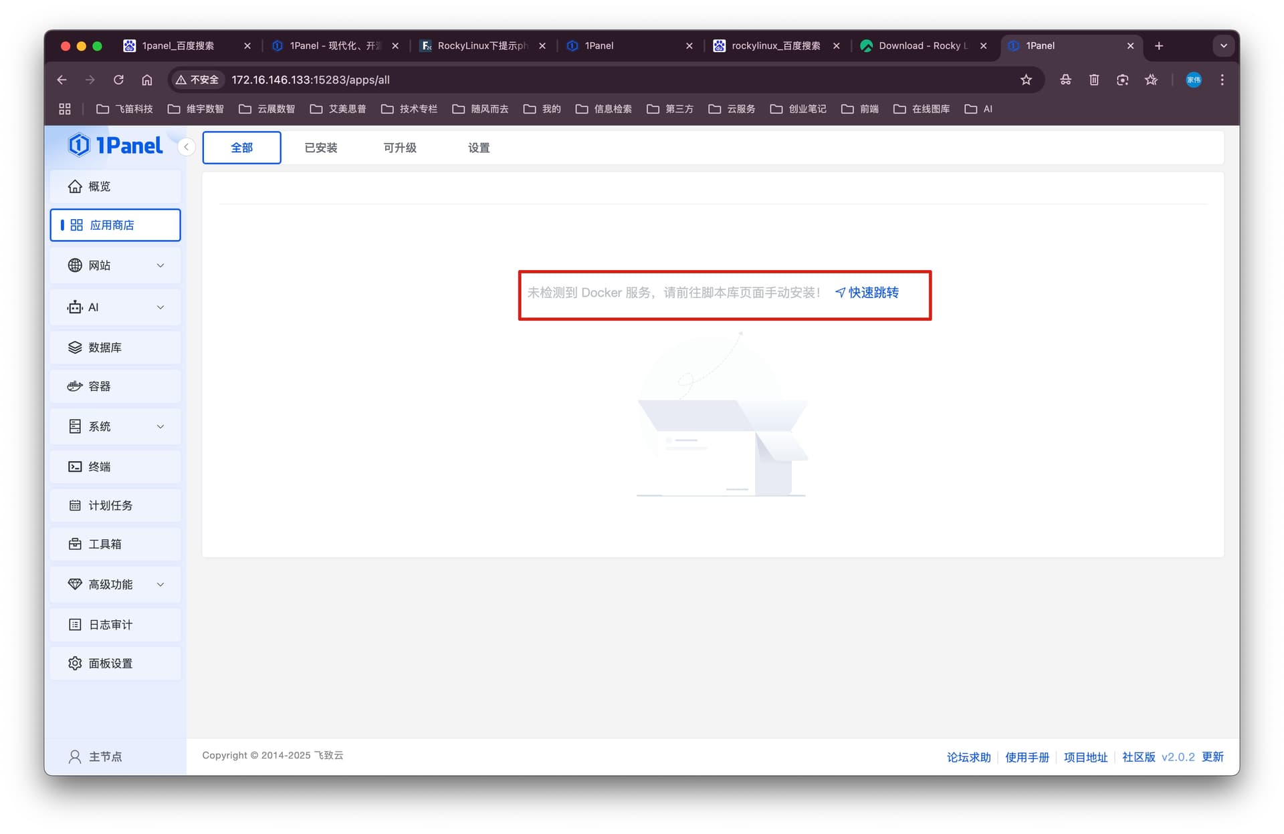
Task: Click the browser home icon
Action: point(147,80)
